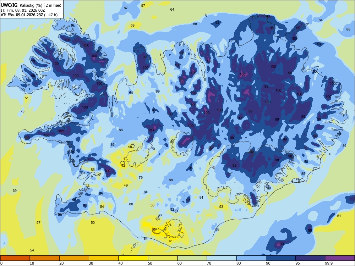Choose the 90–95 dark blue legend swatch
355x266 pixels.
coord(281,258)
